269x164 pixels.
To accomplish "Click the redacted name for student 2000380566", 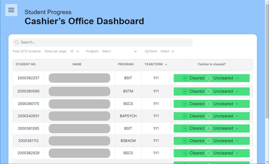I will (x=79, y=91).
